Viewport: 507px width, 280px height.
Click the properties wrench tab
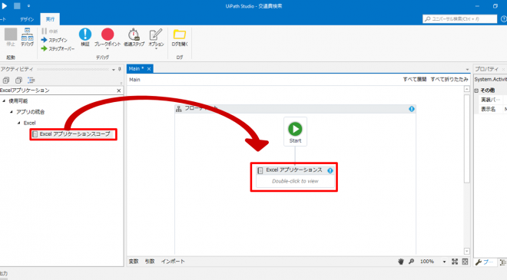pos(484,262)
